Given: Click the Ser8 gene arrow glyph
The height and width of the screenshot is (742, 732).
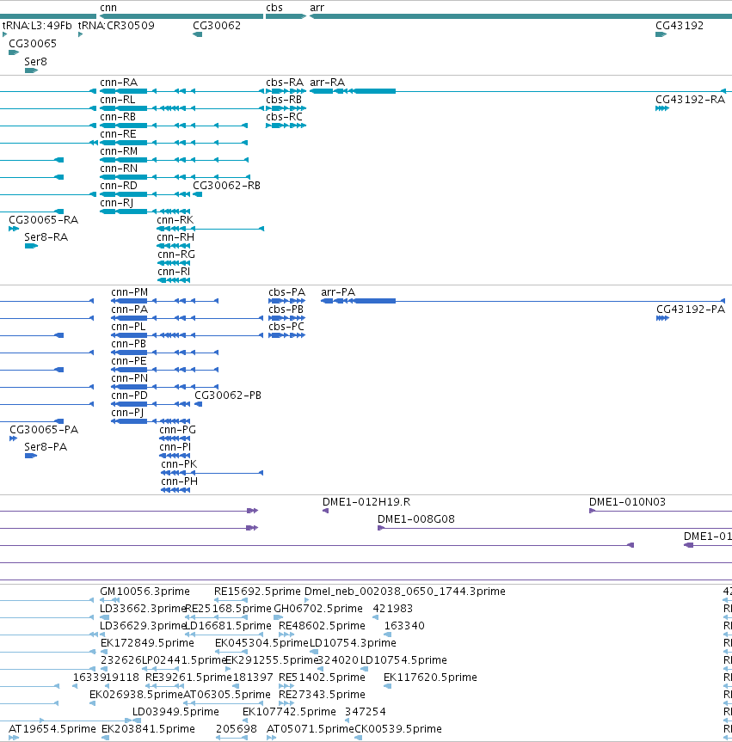Looking at the screenshot, I should (31, 71).
